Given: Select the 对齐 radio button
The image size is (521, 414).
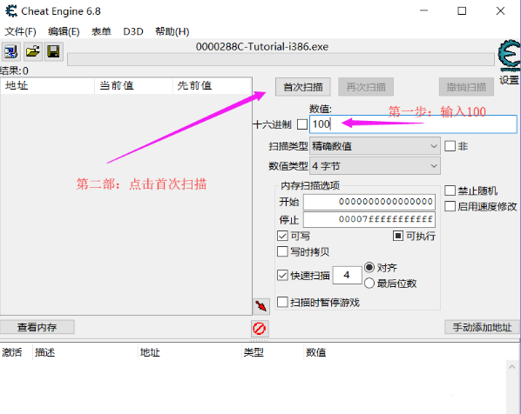Looking at the screenshot, I should (369, 267).
